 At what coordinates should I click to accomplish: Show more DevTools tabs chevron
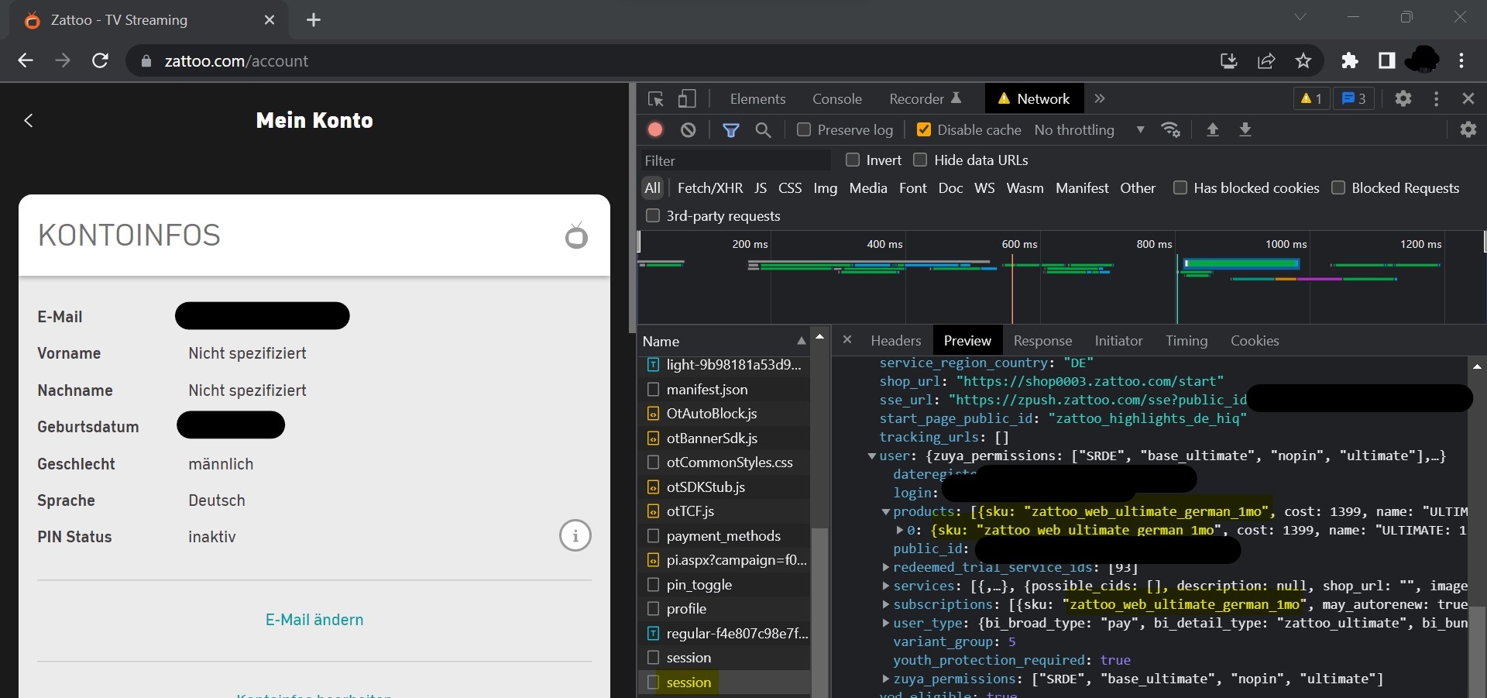pyautogui.click(x=1100, y=98)
